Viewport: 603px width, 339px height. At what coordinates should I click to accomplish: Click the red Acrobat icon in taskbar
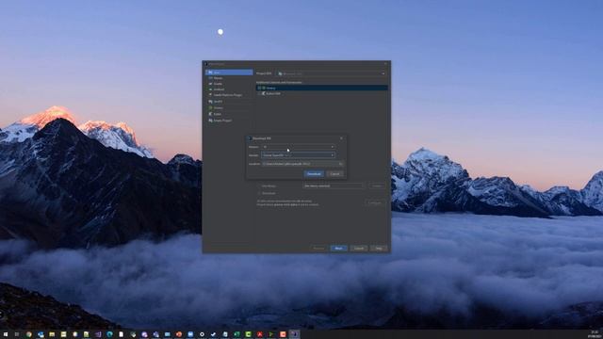pyautogui.click(x=260, y=334)
